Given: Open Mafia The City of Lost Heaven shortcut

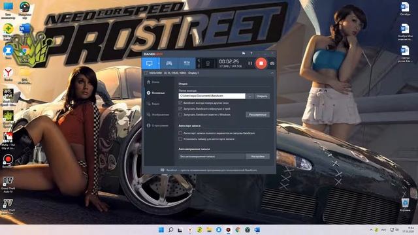Looking at the screenshot, I should [8, 140].
